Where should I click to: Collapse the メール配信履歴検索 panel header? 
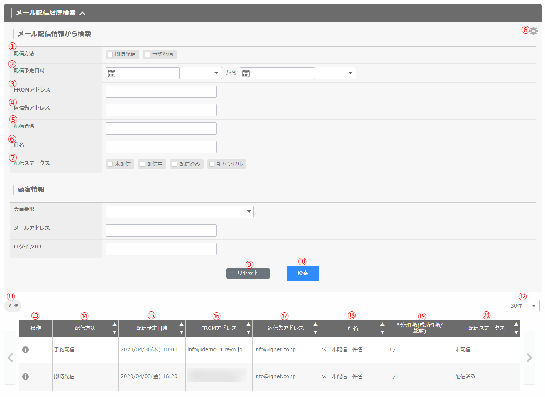[82, 13]
